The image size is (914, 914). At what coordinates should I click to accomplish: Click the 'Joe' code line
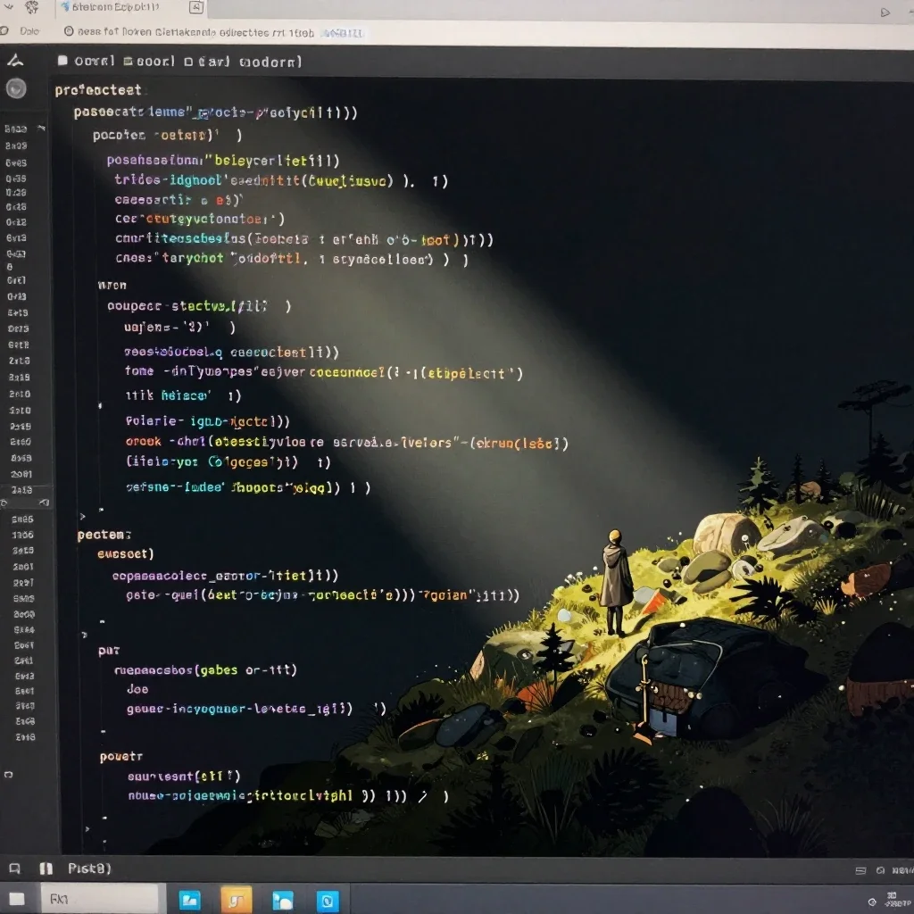(137, 689)
